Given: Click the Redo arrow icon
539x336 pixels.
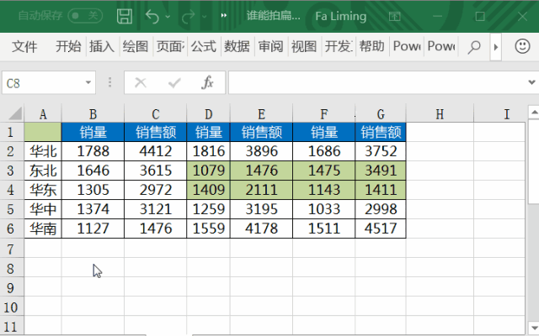Looking at the screenshot, I should 188,16.
